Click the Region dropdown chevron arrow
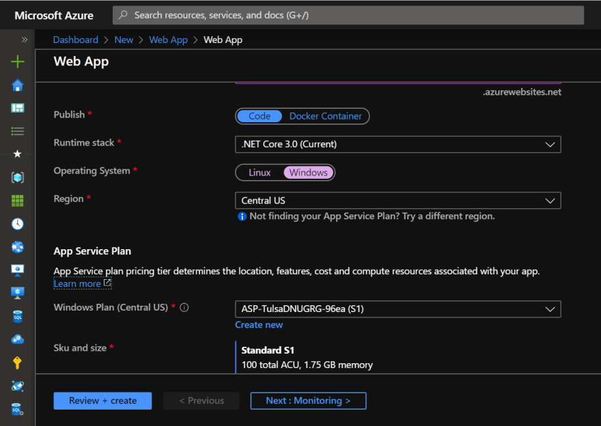This screenshot has width=601, height=426. 550,201
